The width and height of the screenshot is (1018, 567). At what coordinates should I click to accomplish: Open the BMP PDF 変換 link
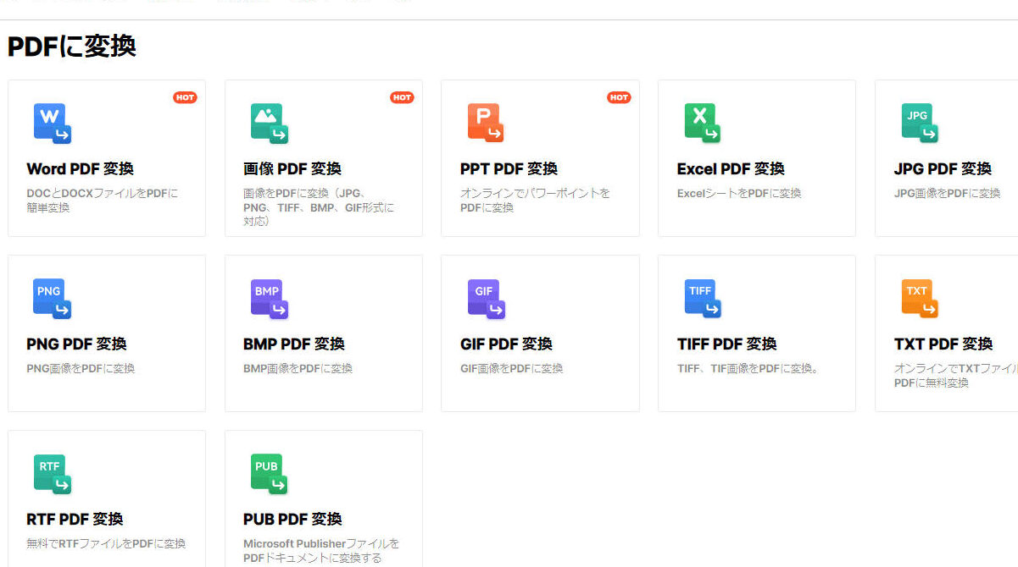coord(294,344)
